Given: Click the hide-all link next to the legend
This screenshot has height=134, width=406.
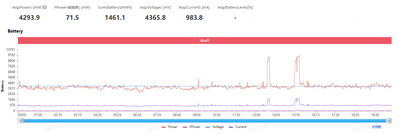Looking at the screenshot, I should [376, 127].
